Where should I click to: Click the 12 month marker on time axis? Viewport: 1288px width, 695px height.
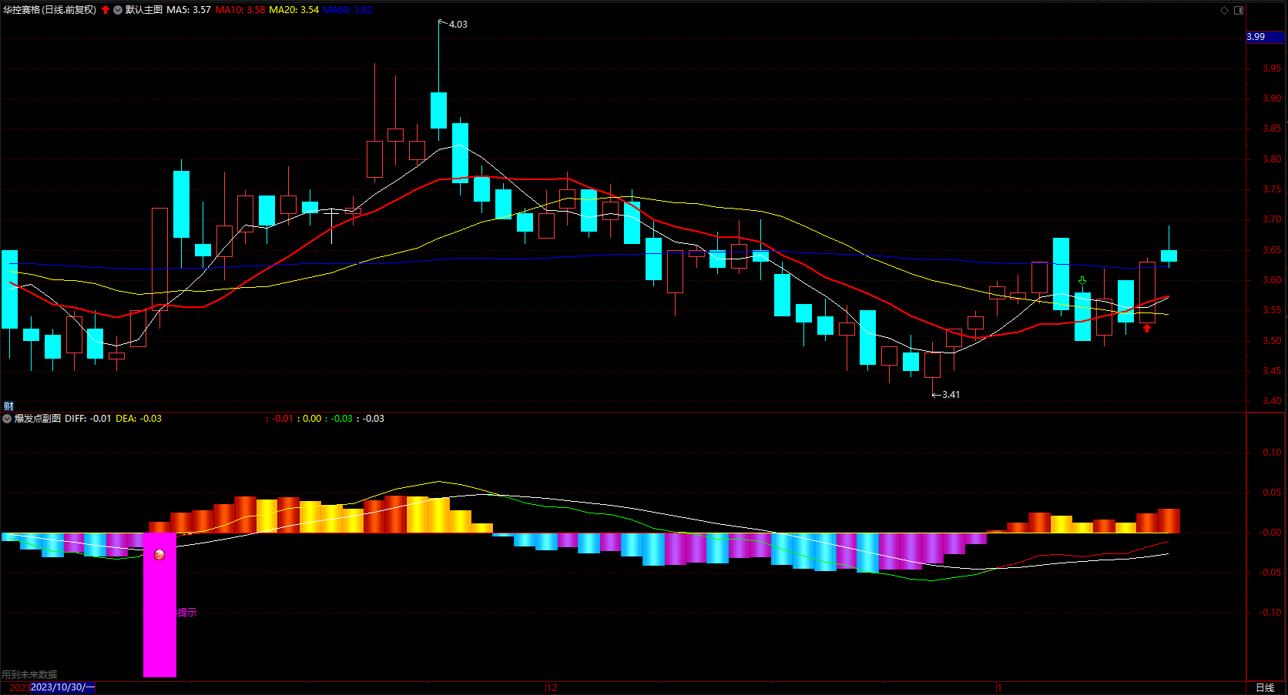click(x=552, y=688)
